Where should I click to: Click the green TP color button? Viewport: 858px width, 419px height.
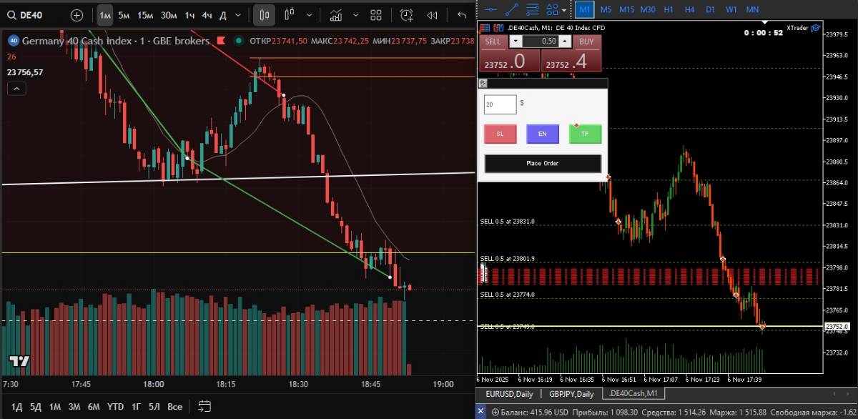click(x=585, y=134)
